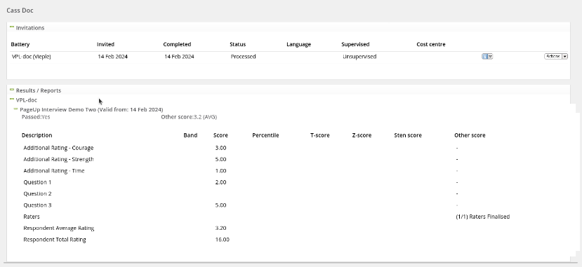The width and height of the screenshot is (582, 267).
Task: Click the Band column header
Action: coord(190,135)
